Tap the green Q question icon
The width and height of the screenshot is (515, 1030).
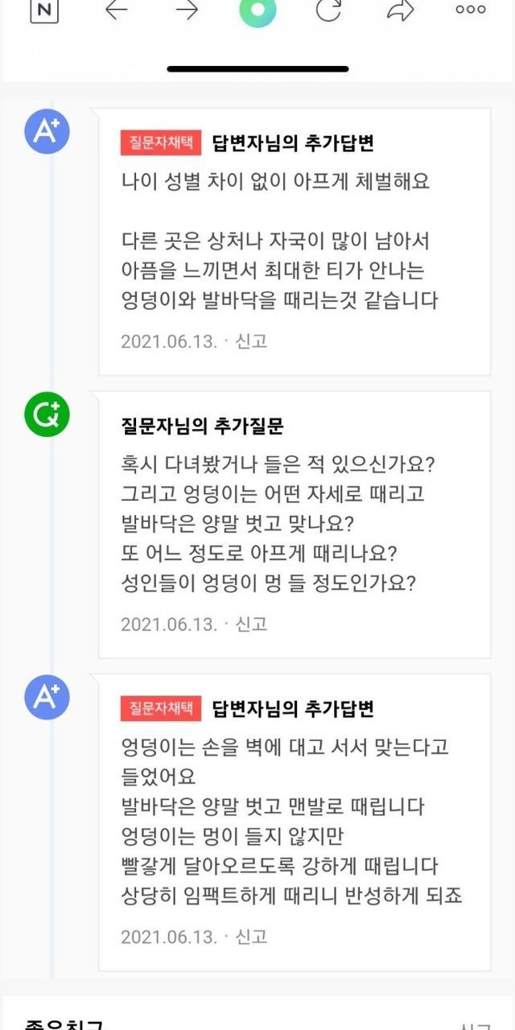pyautogui.click(x=47, y=414)
